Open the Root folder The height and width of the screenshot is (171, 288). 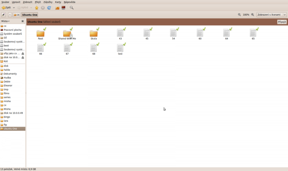pos(40,34)
